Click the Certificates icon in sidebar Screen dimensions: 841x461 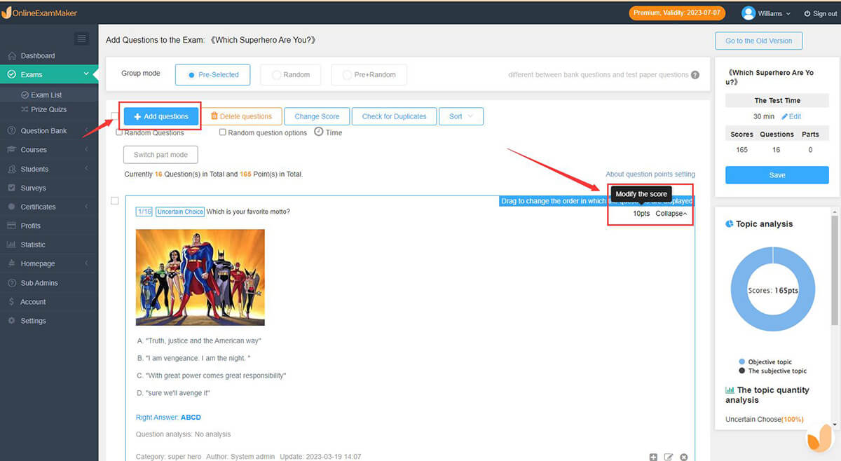tap(12, 207)
